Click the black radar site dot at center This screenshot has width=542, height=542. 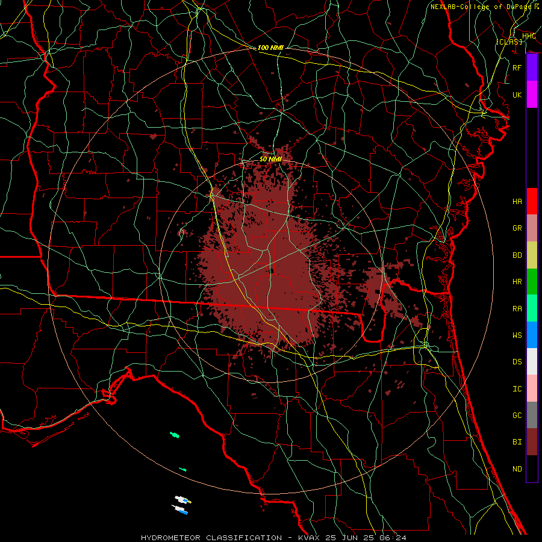(272, 271)
